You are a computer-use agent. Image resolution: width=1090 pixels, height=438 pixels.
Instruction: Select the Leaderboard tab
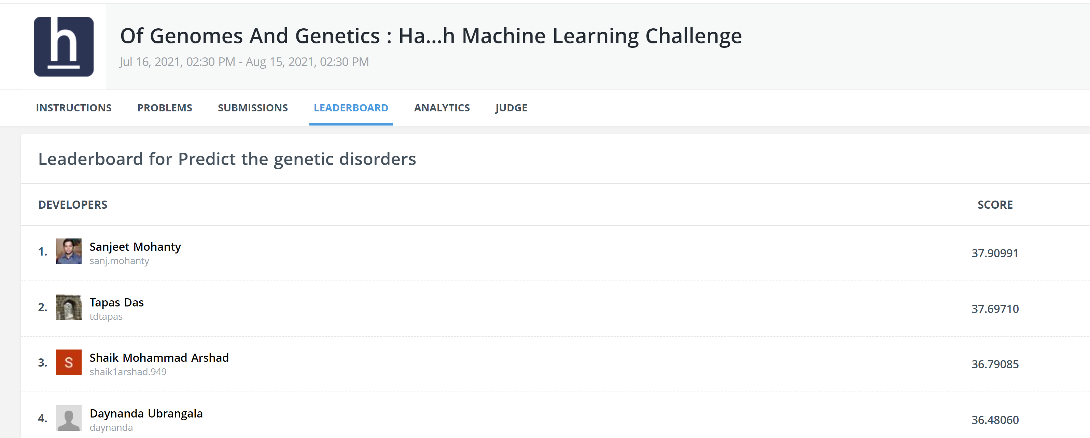click(x=351, y=108)
